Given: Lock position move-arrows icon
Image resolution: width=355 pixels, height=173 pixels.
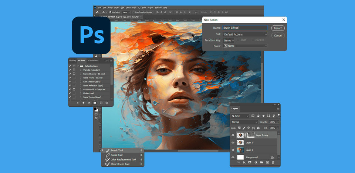Looking at the screenshot, I should [248, 128].
